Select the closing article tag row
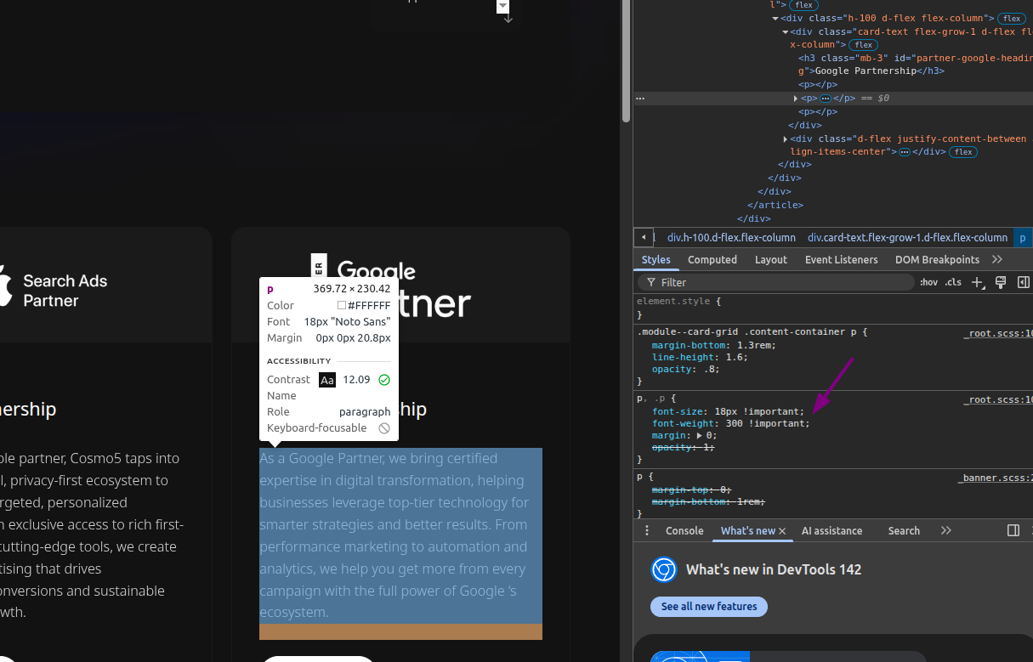 tap(775, 205)
